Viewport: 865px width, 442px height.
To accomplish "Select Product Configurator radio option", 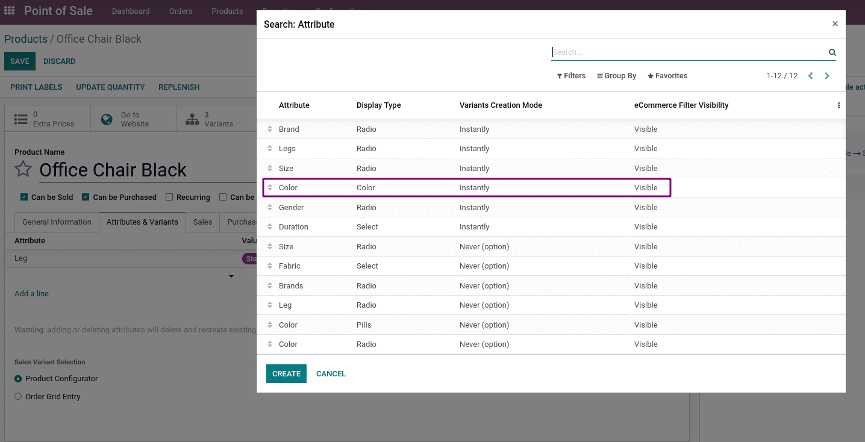I will (18, 379).
